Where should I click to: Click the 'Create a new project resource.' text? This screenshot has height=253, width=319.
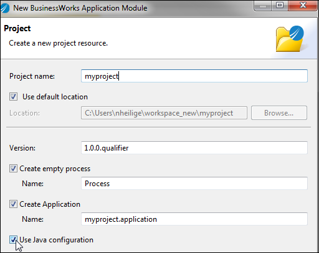tap(58, 43)
